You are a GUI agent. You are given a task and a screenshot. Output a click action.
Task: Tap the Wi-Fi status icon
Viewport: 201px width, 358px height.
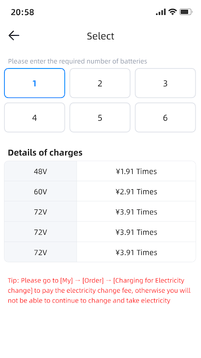point(172,12)
